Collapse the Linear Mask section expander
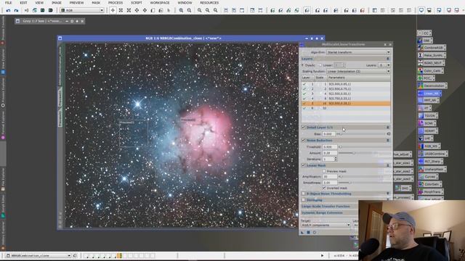Viewport: 465px width, 261px height. (388, 165)
